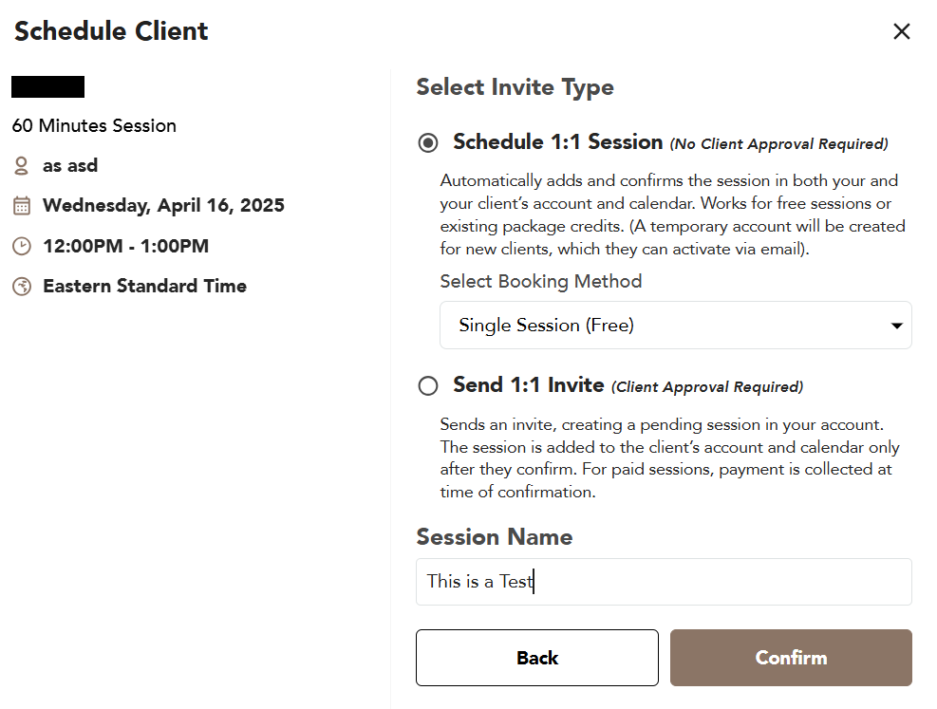Click the calendar icon next to the date

[x=21, y=206]
